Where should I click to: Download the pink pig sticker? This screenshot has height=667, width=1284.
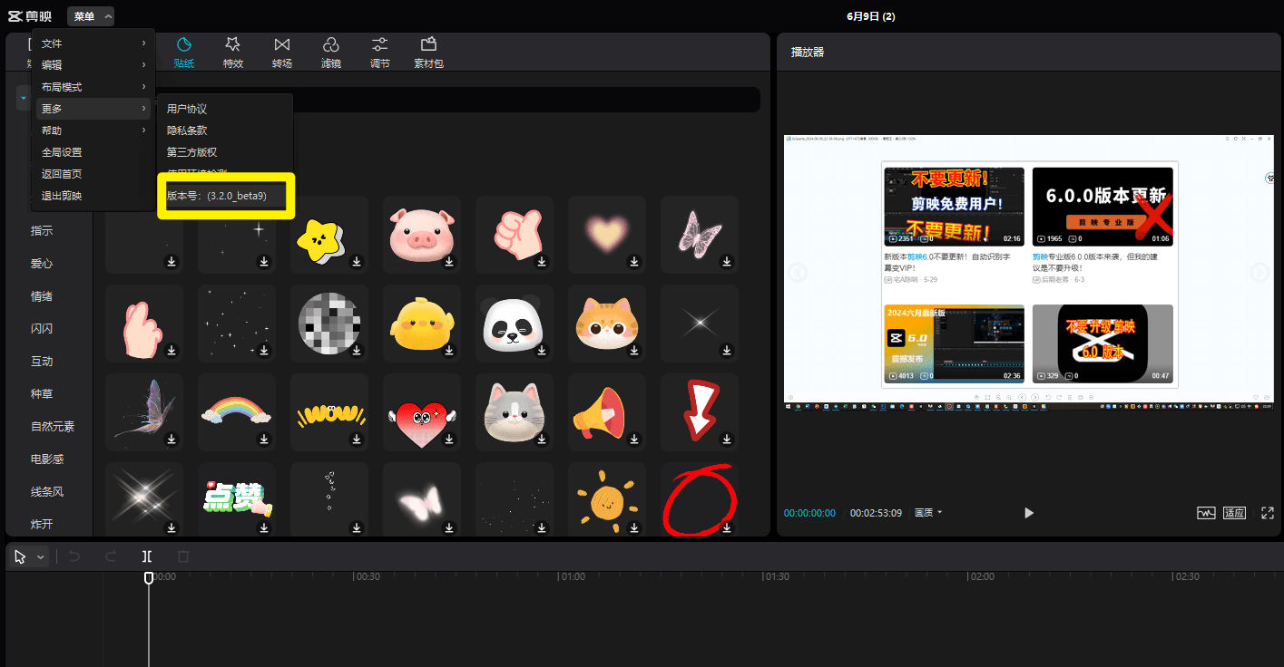tap(449, 261)
